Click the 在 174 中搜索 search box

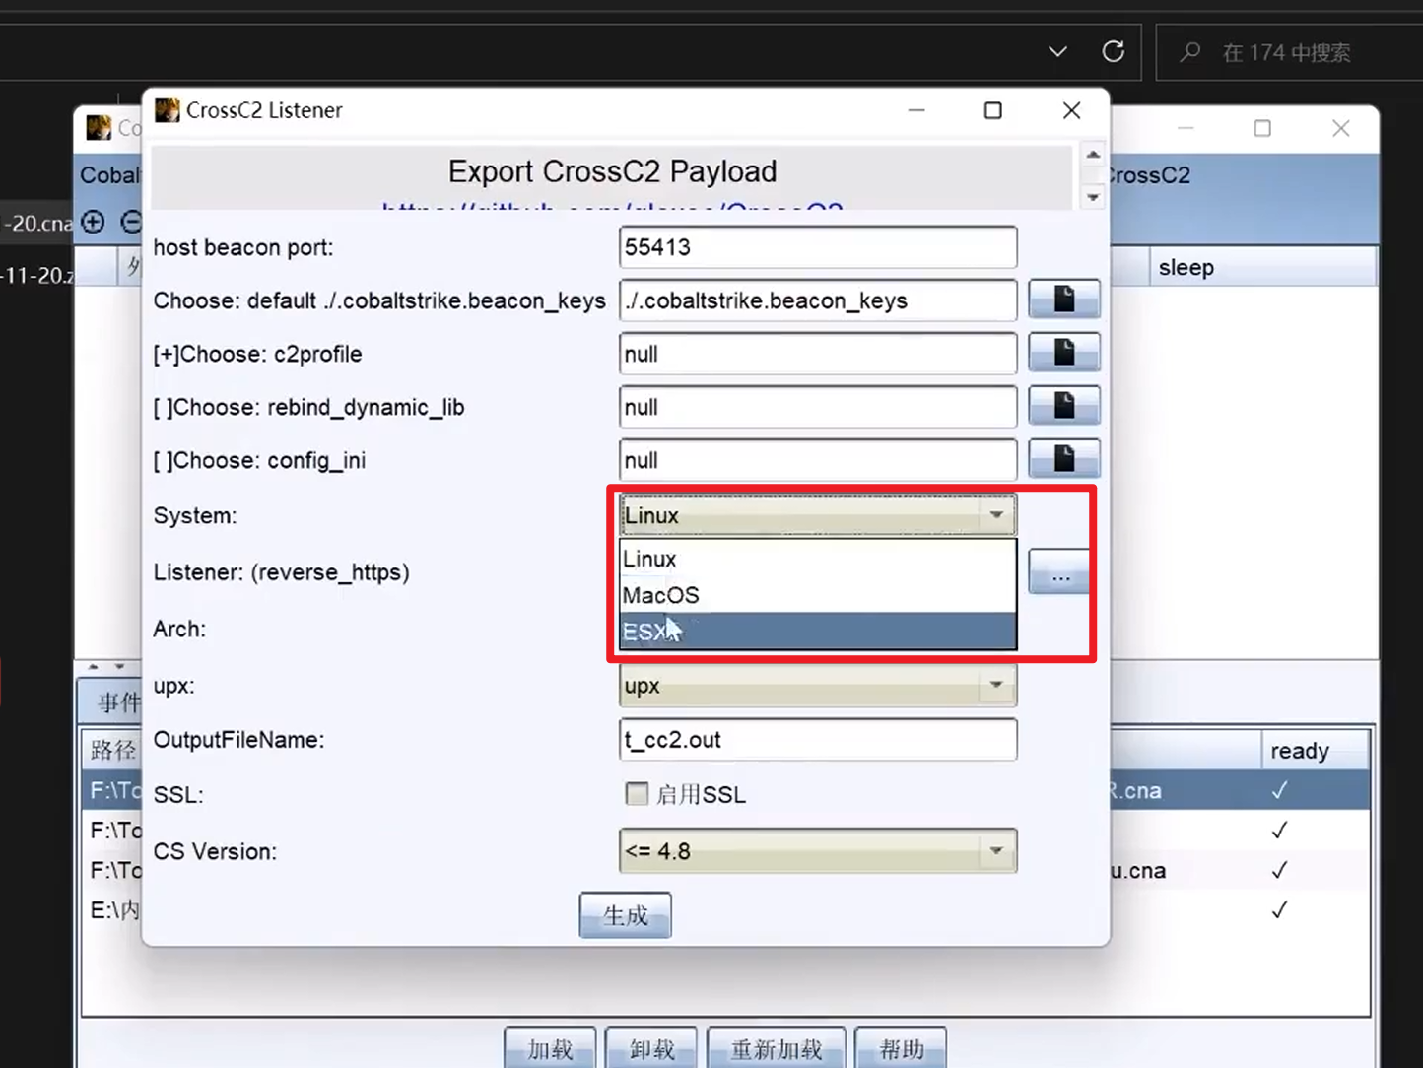click(x=1289, y=52)
